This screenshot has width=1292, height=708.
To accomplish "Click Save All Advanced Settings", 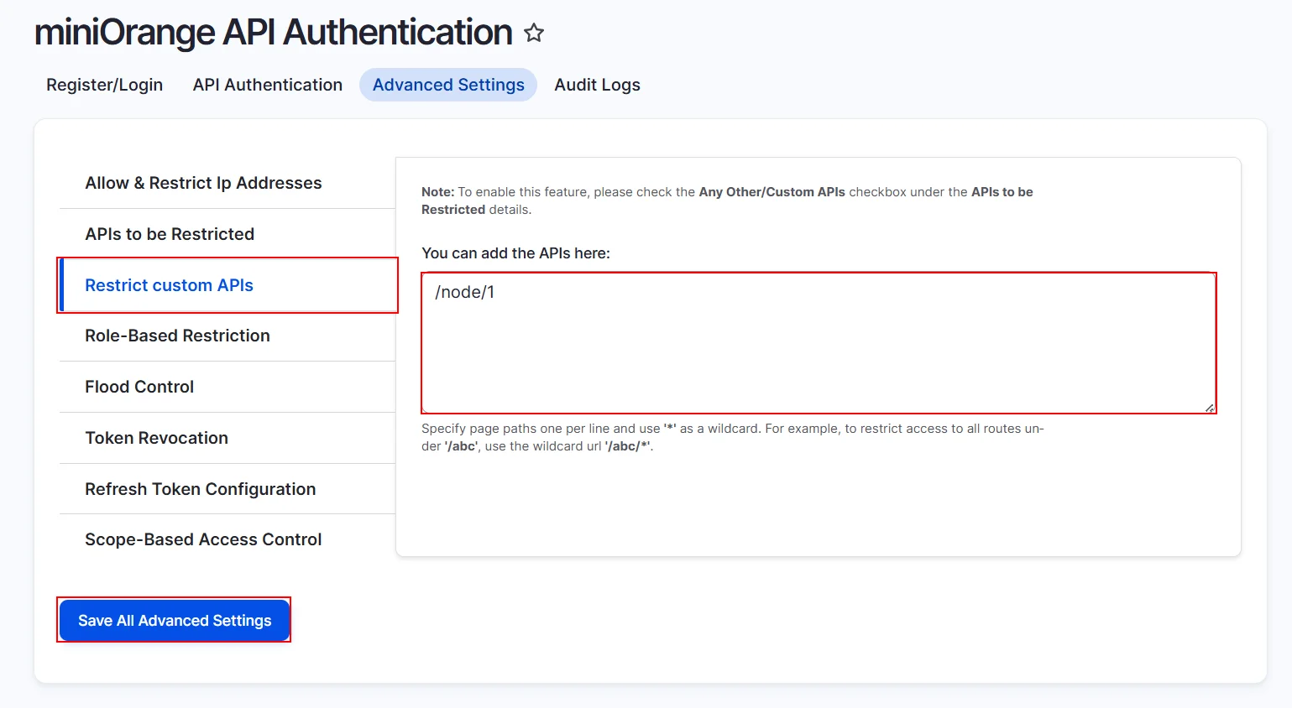I will pyautogui.click(x=174, y=621).
